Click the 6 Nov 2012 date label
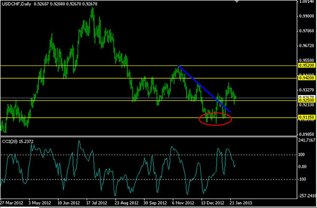 [183, 203]
